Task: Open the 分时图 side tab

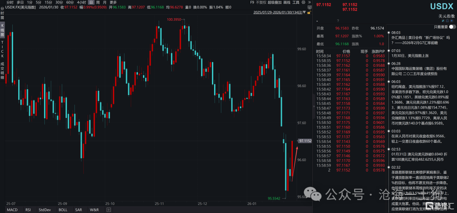Action: (x=3, y=14)
